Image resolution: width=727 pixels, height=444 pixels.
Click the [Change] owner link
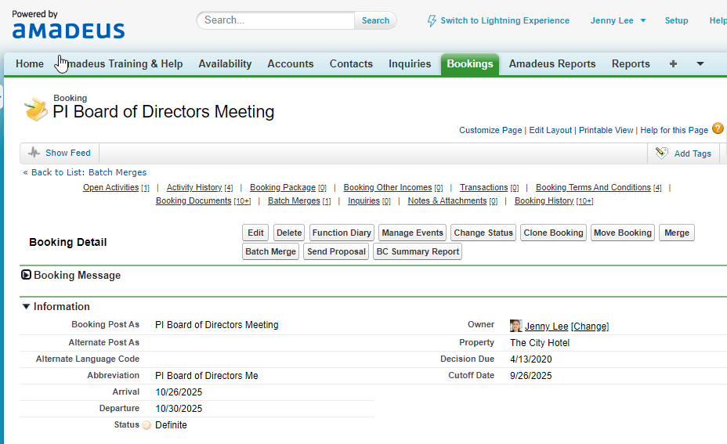[x=590, y=327]
